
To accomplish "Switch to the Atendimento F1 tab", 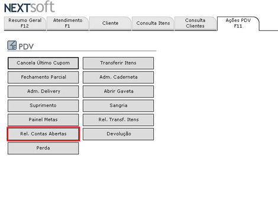I will pyautogui.click(x=67, y=23).
